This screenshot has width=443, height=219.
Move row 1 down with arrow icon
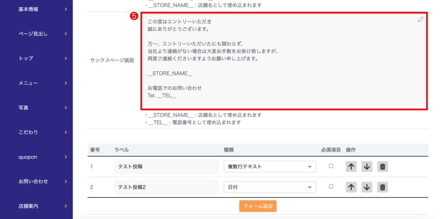(367, 166)
